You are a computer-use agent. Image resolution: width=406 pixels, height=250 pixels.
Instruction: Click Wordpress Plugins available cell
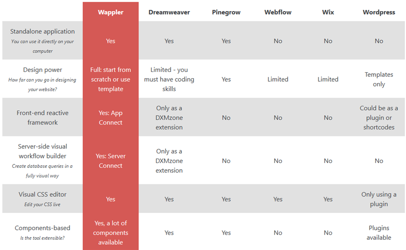379,233
